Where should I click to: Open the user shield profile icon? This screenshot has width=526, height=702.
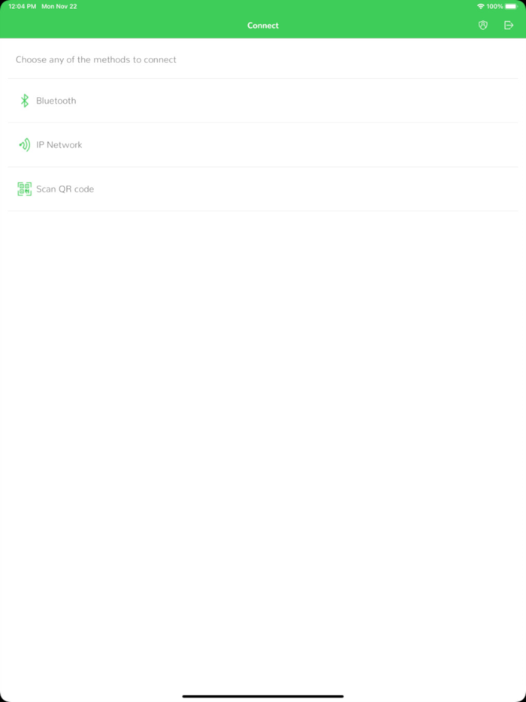coord(482,26)
